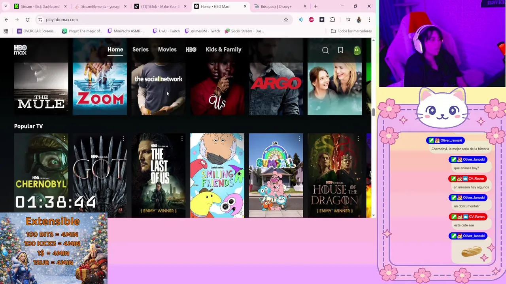Screen dimensions: 506x284
Task: Open the green profile avatar menu
Action: [x=357, y=50]
